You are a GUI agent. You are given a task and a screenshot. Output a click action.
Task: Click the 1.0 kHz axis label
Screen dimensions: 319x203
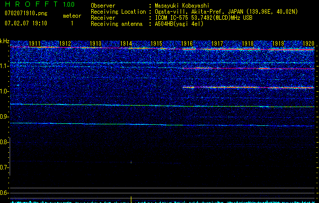pyautogui.click(x=5, y=91)
